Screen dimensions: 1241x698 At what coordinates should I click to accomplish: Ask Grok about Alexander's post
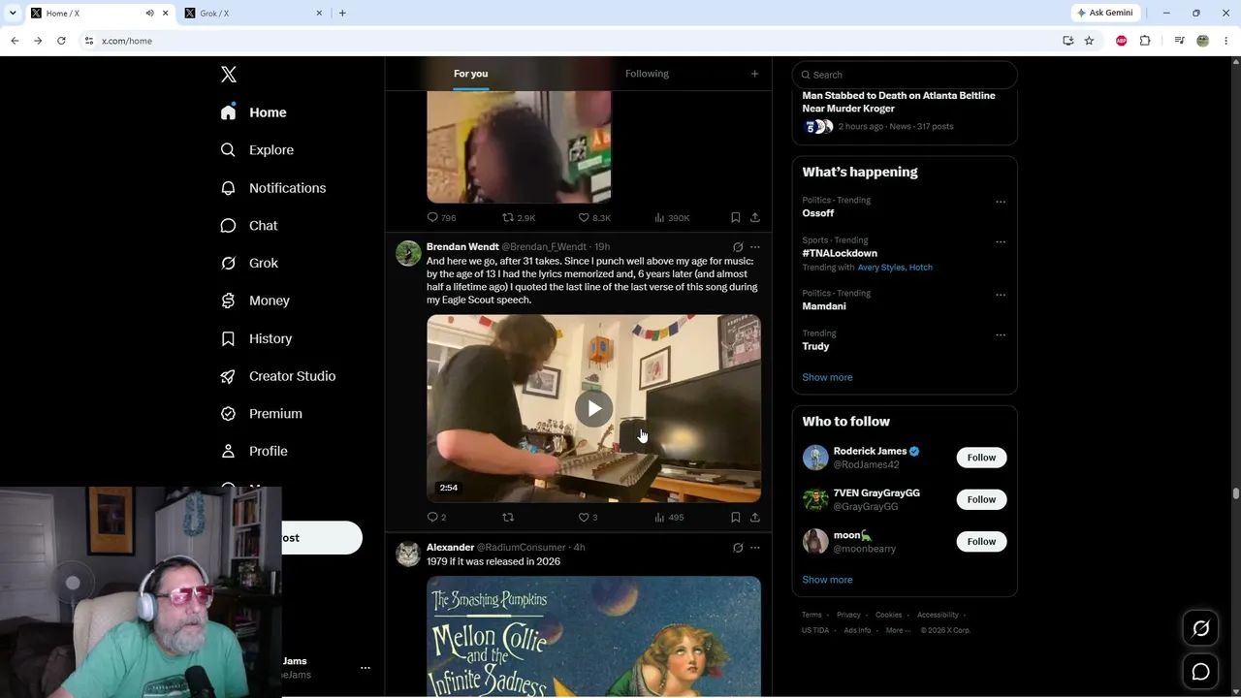738,548
